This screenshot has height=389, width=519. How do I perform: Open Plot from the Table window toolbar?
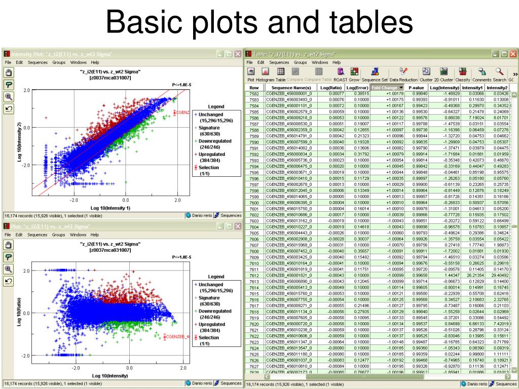(251, 74)
